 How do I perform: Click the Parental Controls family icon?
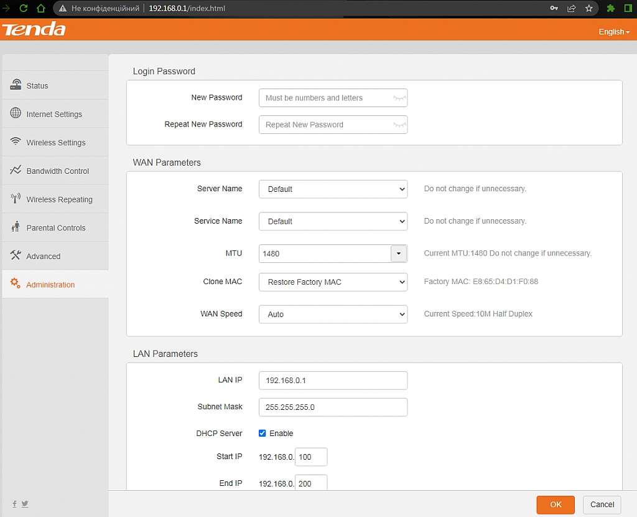[16, 227]
